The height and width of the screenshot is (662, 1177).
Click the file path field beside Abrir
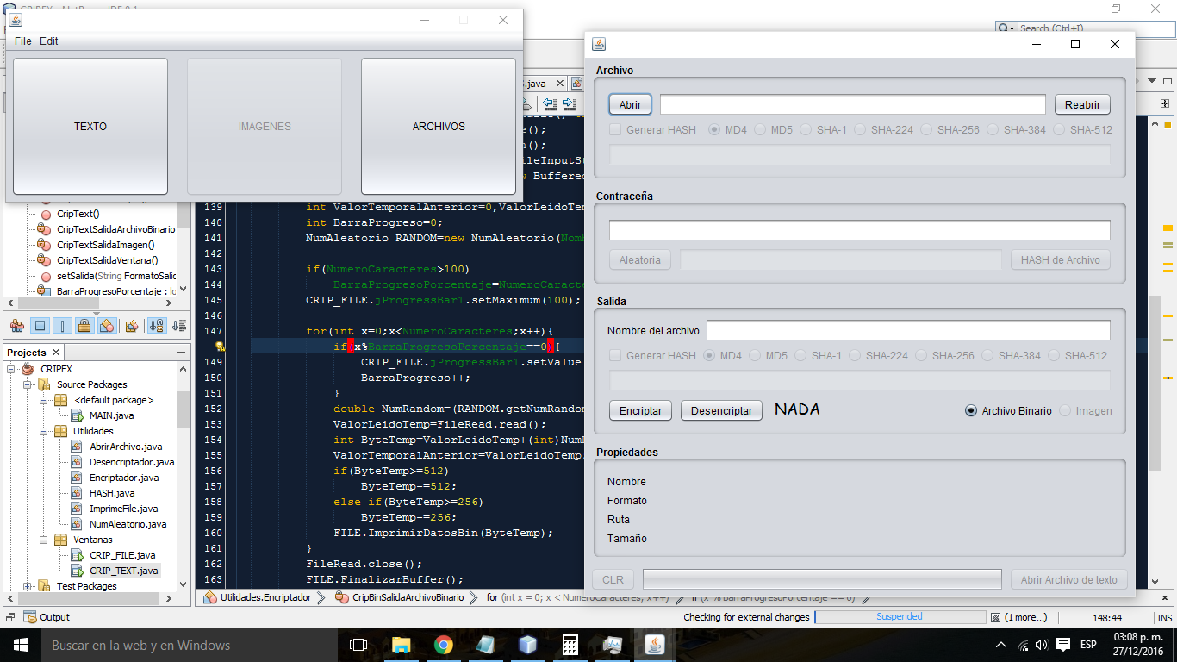(x=853, y=104)
